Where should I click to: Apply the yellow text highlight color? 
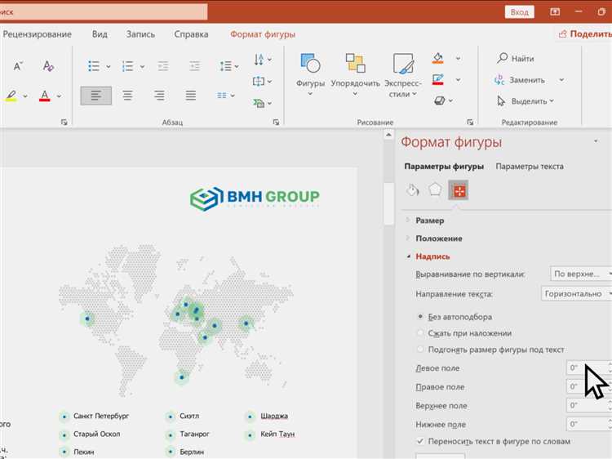pyautogui.click(x=11, y=96)
